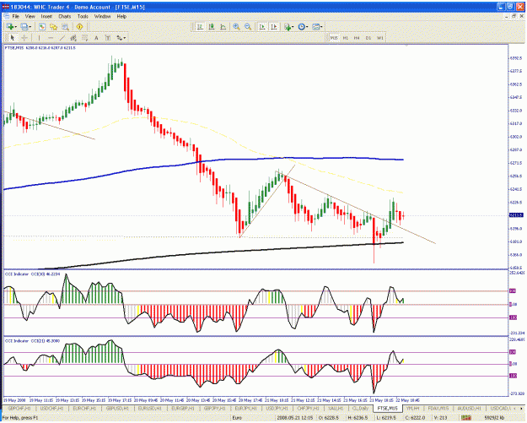Open the View menu
The image size is (527, 423).
(30, 16)
